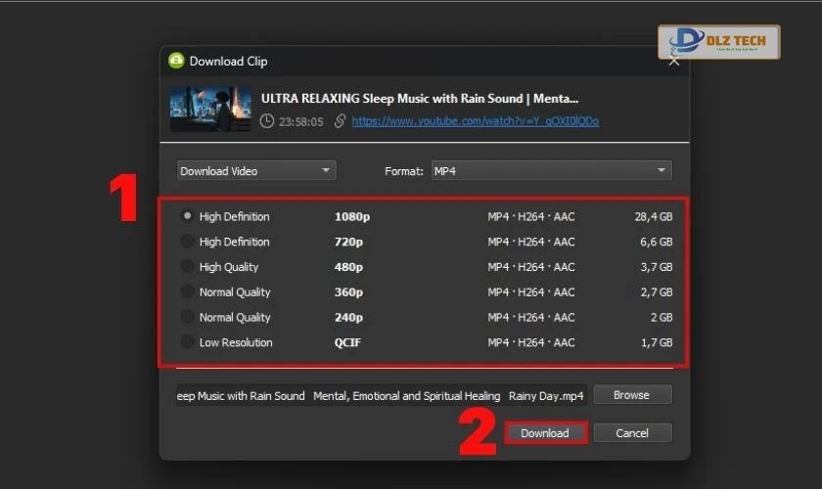
Task: Click the 23:58:05 duration text
Action: (301, 121)
